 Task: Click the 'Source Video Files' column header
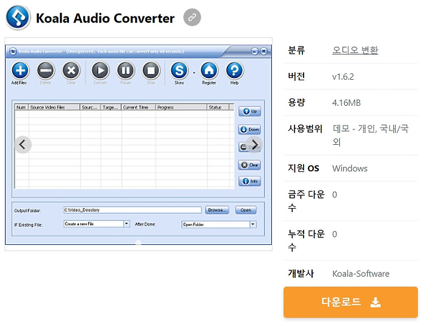[54, 107]
